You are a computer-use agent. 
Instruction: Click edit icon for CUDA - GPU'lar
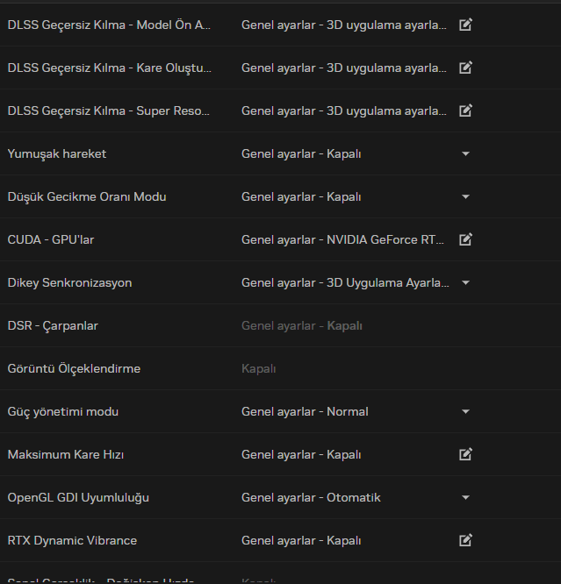coord(465,239)
